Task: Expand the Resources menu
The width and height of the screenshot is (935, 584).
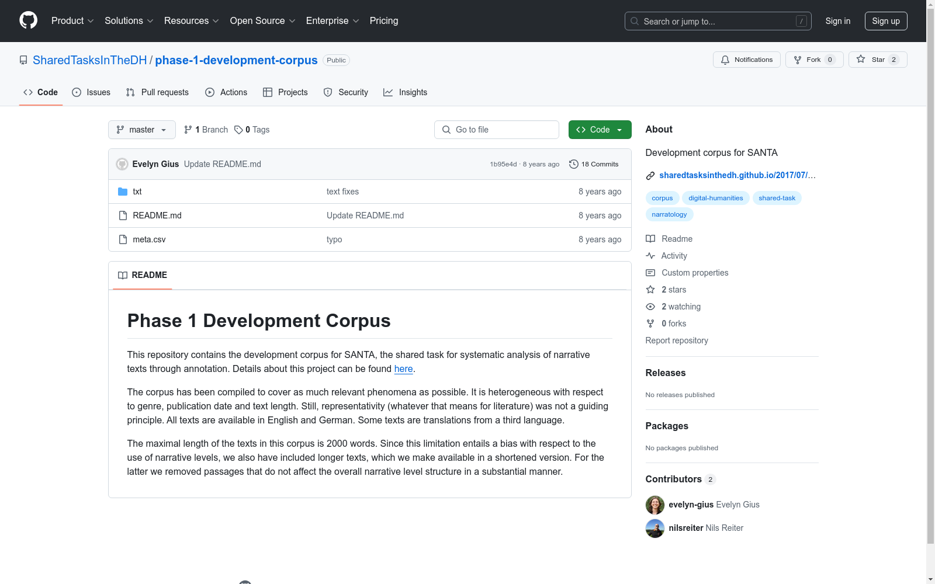Action: click(x=192, y=20)
